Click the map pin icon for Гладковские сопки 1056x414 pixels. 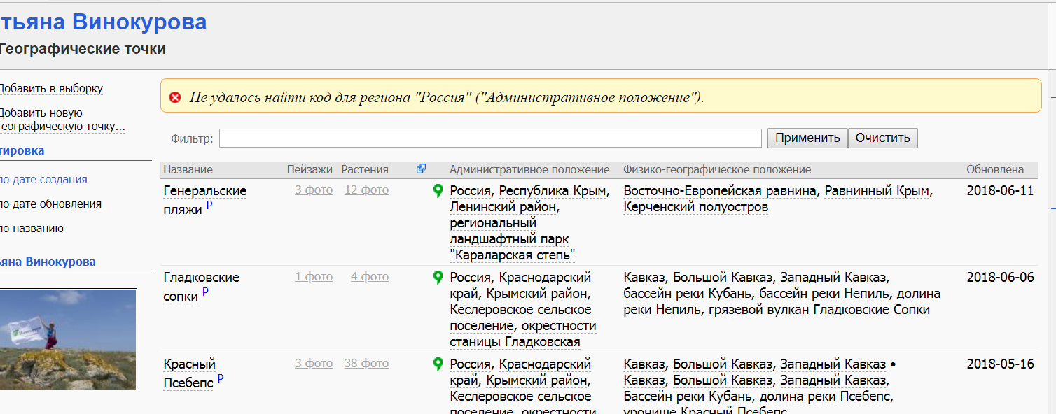[x=438, y=277]
